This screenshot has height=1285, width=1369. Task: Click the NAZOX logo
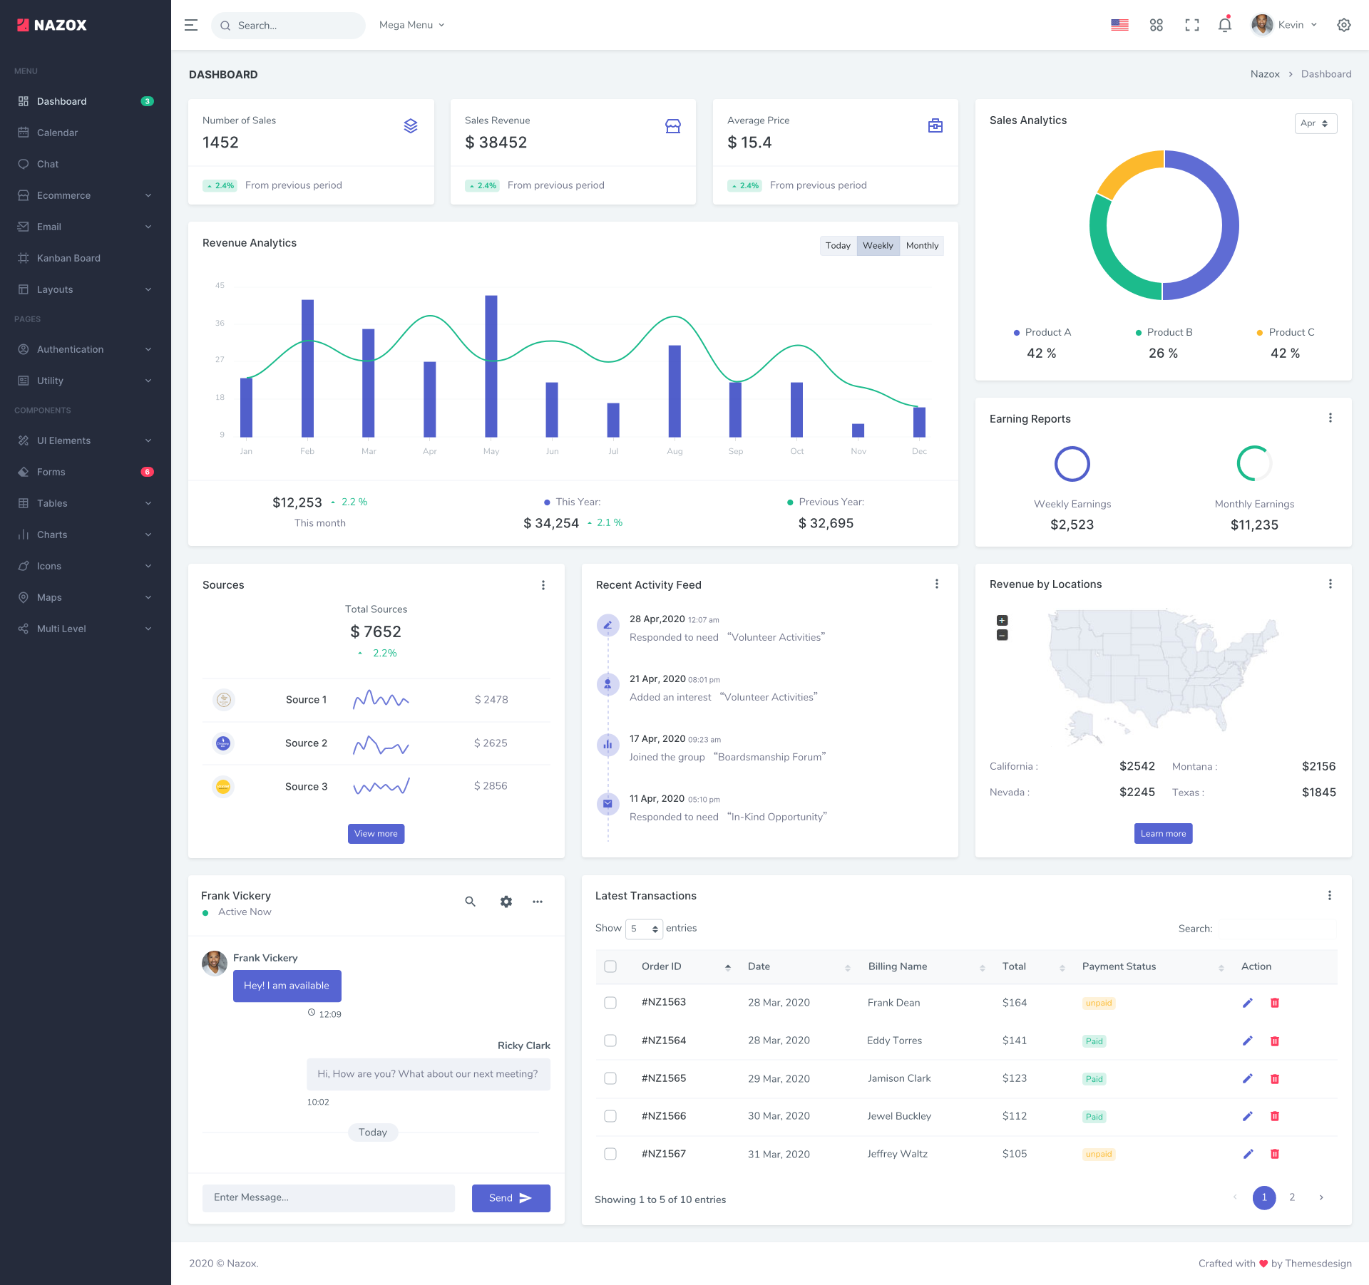click(x=52, y=25)
